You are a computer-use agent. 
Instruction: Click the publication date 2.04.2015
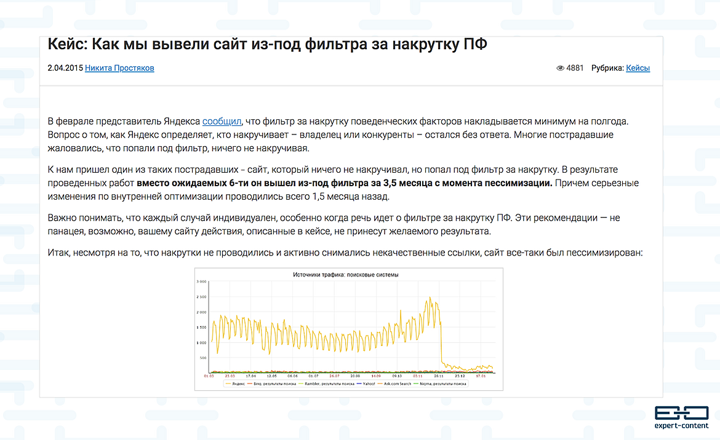pos(65,68)
